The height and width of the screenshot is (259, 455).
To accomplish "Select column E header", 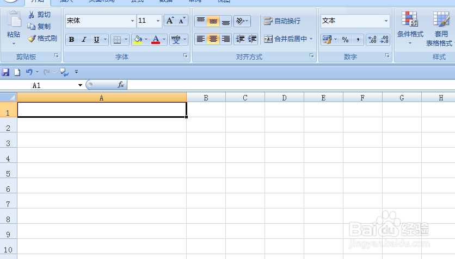I will click(x=323, y=98).
